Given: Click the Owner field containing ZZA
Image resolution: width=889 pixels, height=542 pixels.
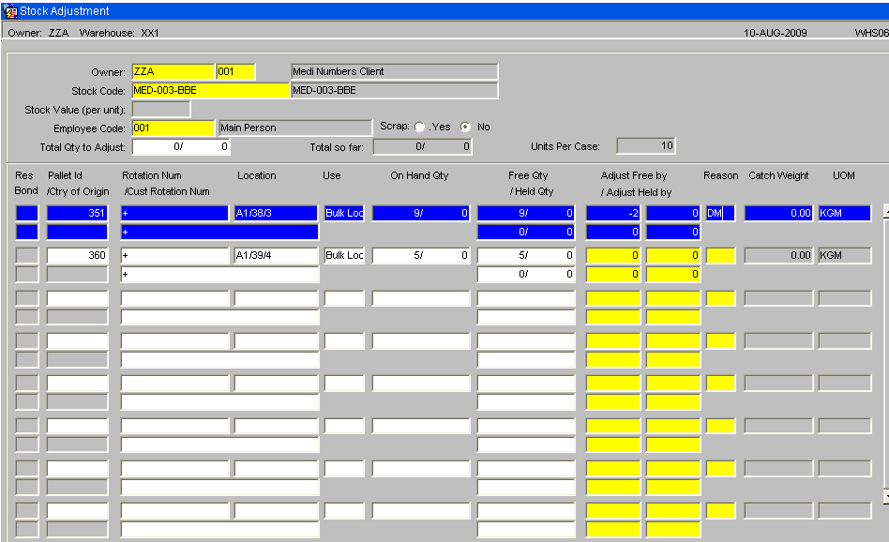Looking at the screenshot, I should (173, 71).
